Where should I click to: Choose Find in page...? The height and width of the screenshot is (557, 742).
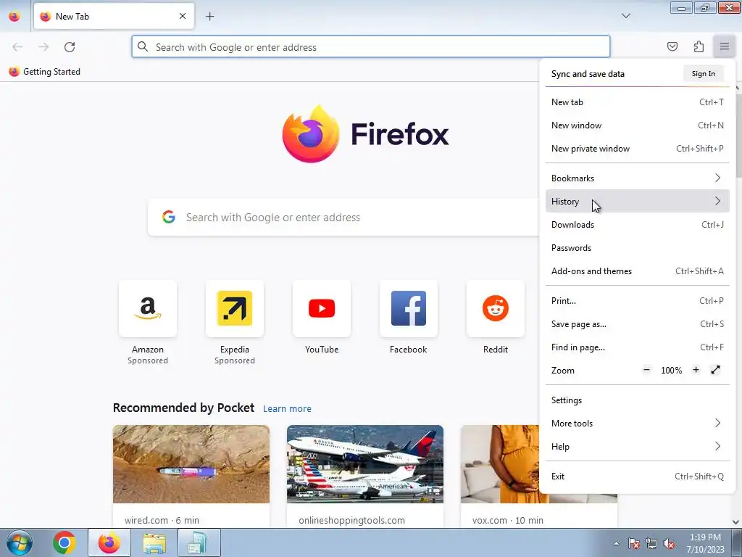click(x=638, y=347)
